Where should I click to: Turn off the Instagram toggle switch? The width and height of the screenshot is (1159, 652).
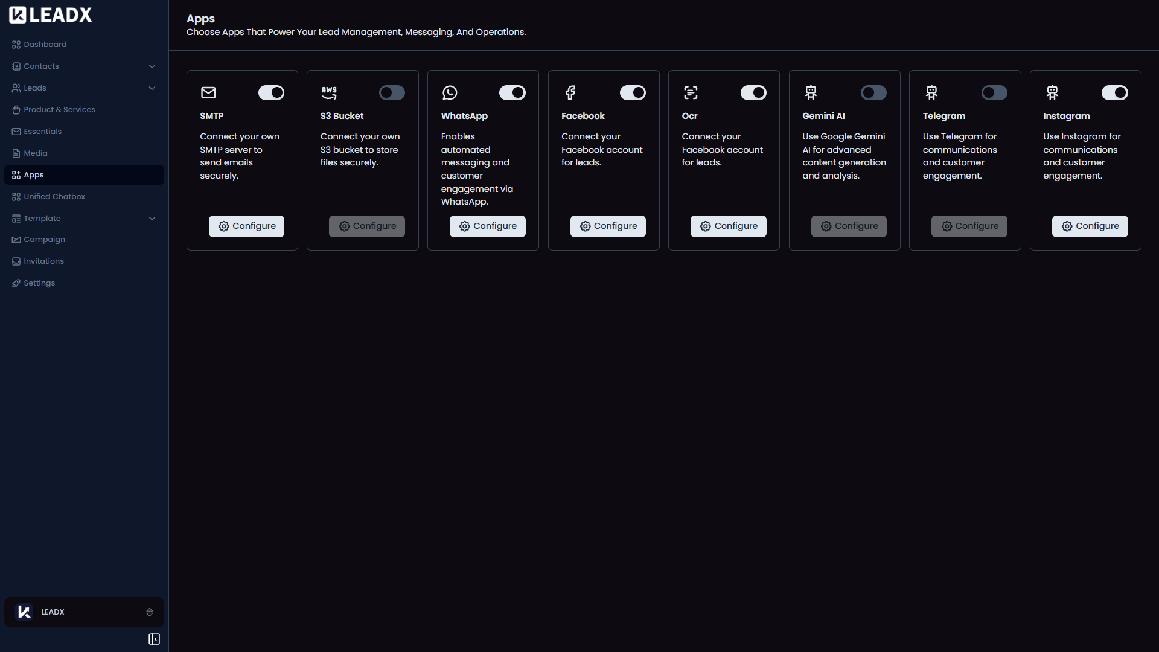(1115, 92)
